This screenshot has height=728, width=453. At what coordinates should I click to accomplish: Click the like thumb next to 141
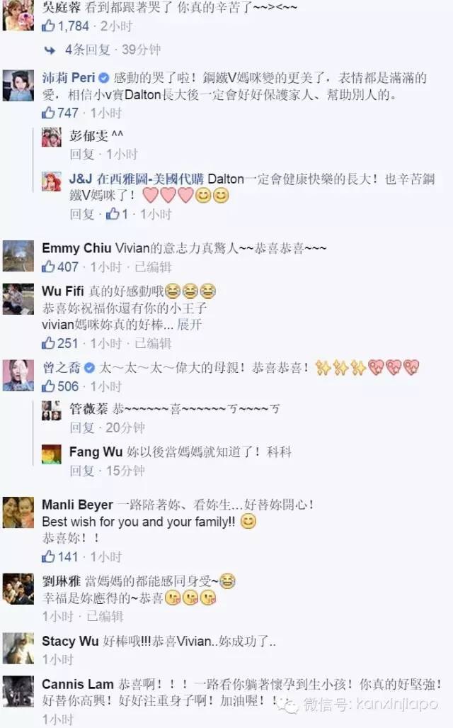pos(48,556)
